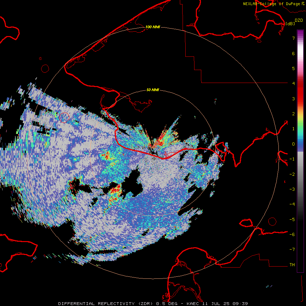Click the 4 value on the color scale
306x306 pixels.
point(293,84)
